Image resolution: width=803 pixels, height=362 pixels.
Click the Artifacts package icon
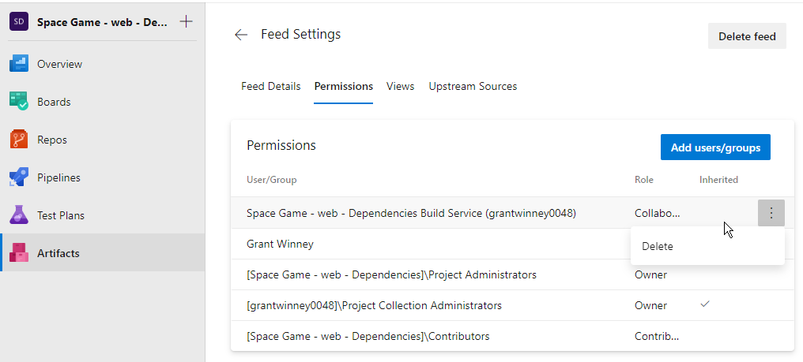click(19, 253)
